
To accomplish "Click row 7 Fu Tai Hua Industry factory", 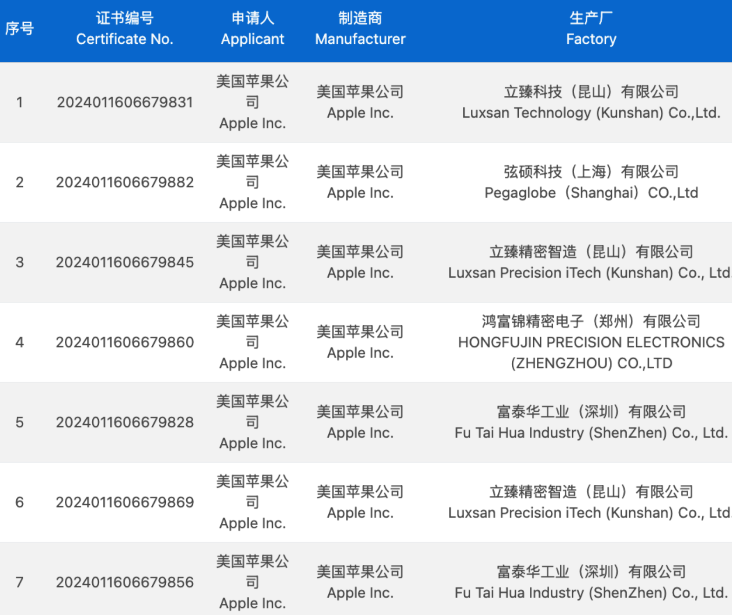I will point(591,582).
